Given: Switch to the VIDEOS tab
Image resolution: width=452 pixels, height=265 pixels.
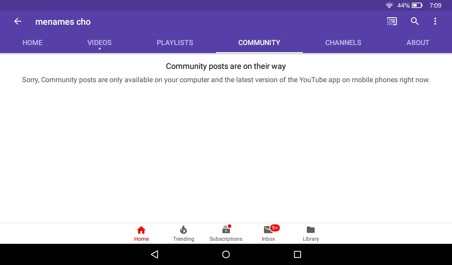Looking at the screenshot, I should tap(99, 43).
